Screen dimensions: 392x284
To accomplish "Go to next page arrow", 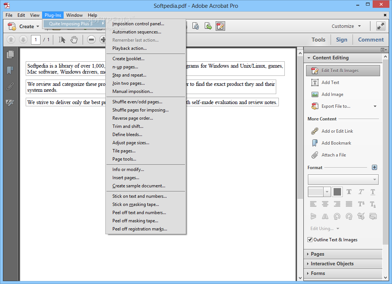I will pos(23,40).
